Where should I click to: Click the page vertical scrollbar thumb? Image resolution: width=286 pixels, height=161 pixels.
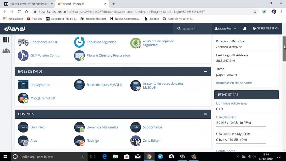click(284, 49)
